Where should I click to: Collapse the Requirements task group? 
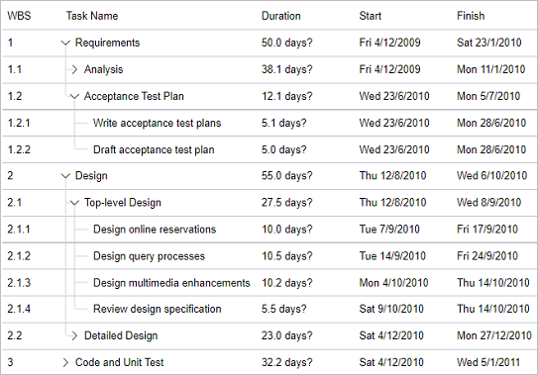pyautogui.click(x=65, y=43)
